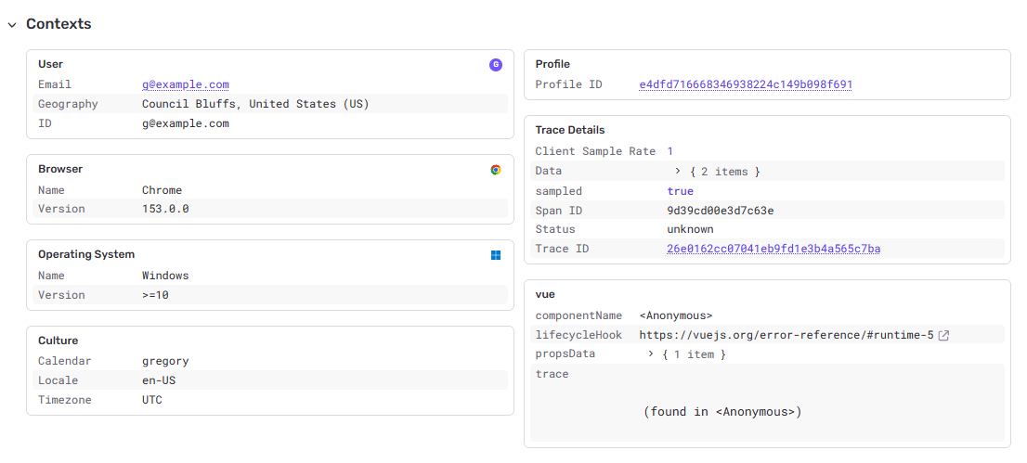Viewport: 1027px width, 463px height.
Task: Click the Geography field label
Action: tap(68, 104)
